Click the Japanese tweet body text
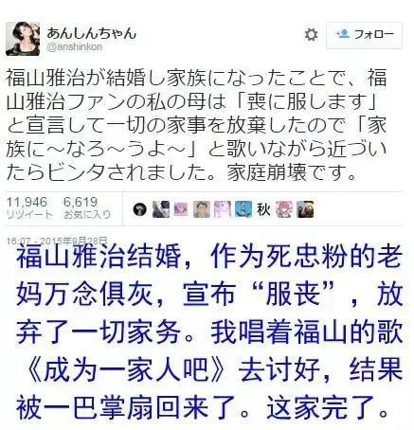This screenshot has width=414, height=430. point(196,125)
